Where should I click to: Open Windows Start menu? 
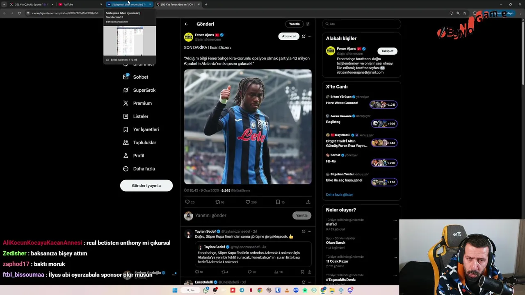(x=175, y=290)
